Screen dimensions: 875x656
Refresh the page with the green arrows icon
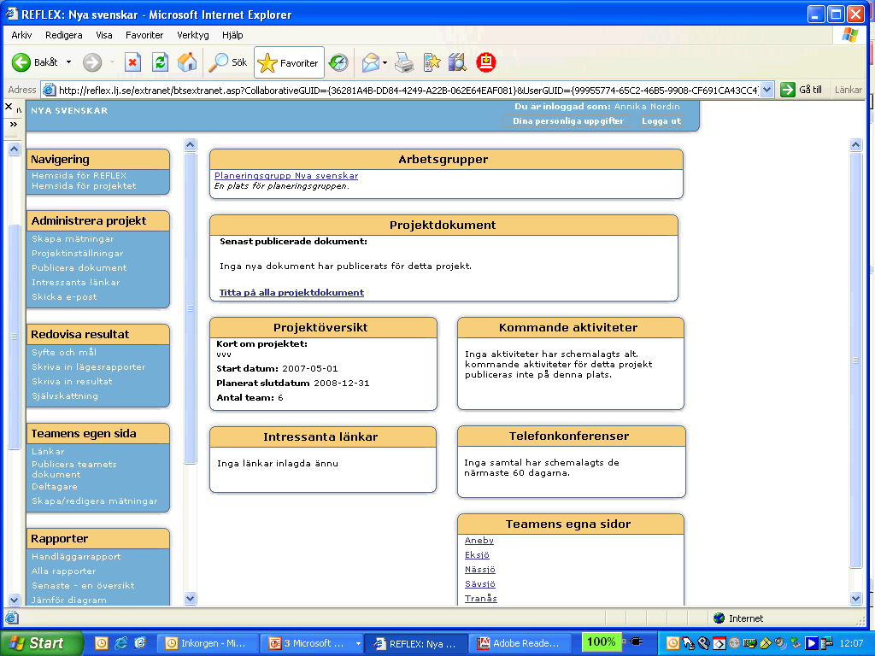pos(160,61)
